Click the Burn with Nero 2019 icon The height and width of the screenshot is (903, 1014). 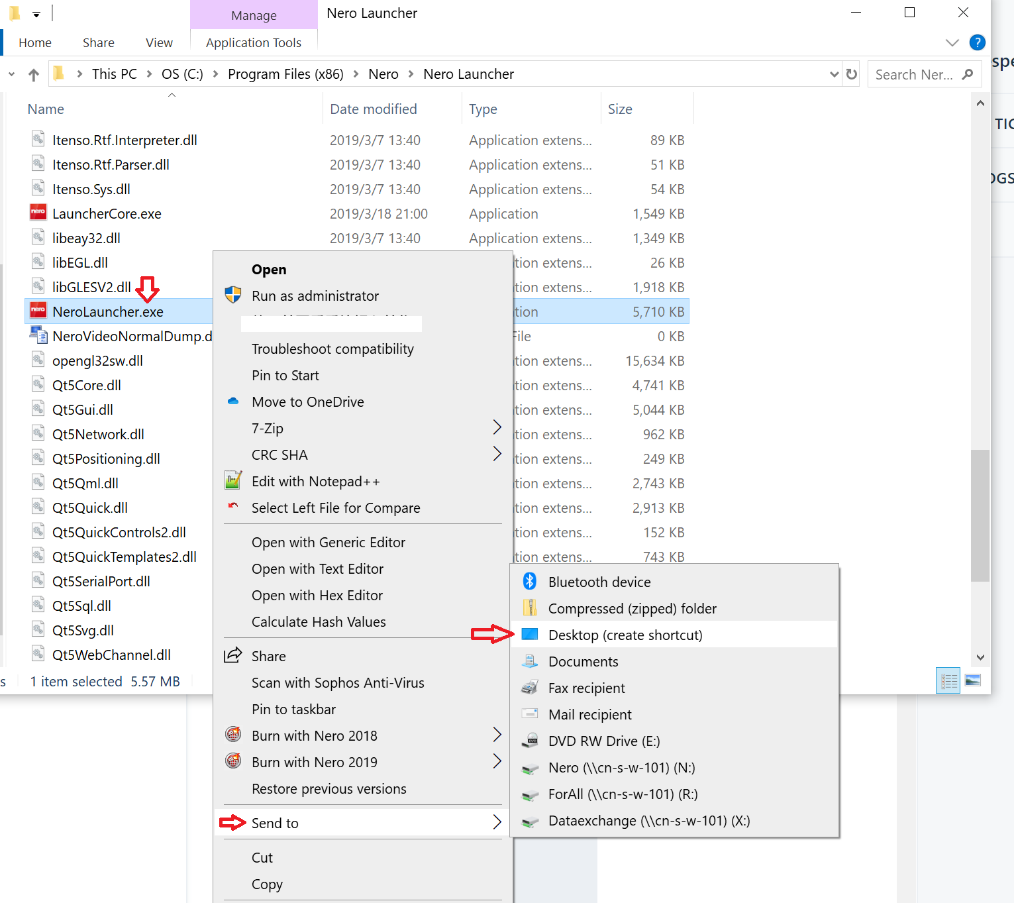pyautogui.click(x=233, y=761)
